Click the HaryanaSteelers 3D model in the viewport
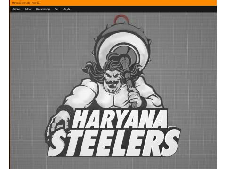Screen dimensions: 226x169 113,86
